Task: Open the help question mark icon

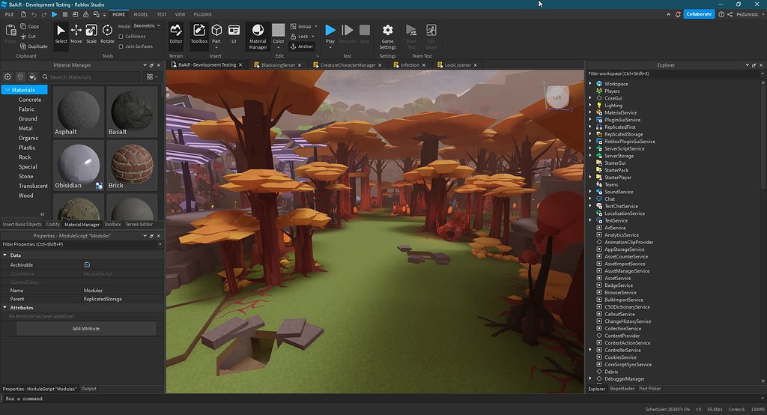Action: pyautogui.click(x=721, y=14)
